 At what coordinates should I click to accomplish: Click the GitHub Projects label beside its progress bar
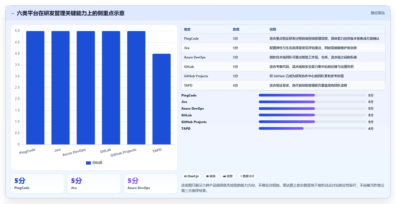[x=194, y=122]
